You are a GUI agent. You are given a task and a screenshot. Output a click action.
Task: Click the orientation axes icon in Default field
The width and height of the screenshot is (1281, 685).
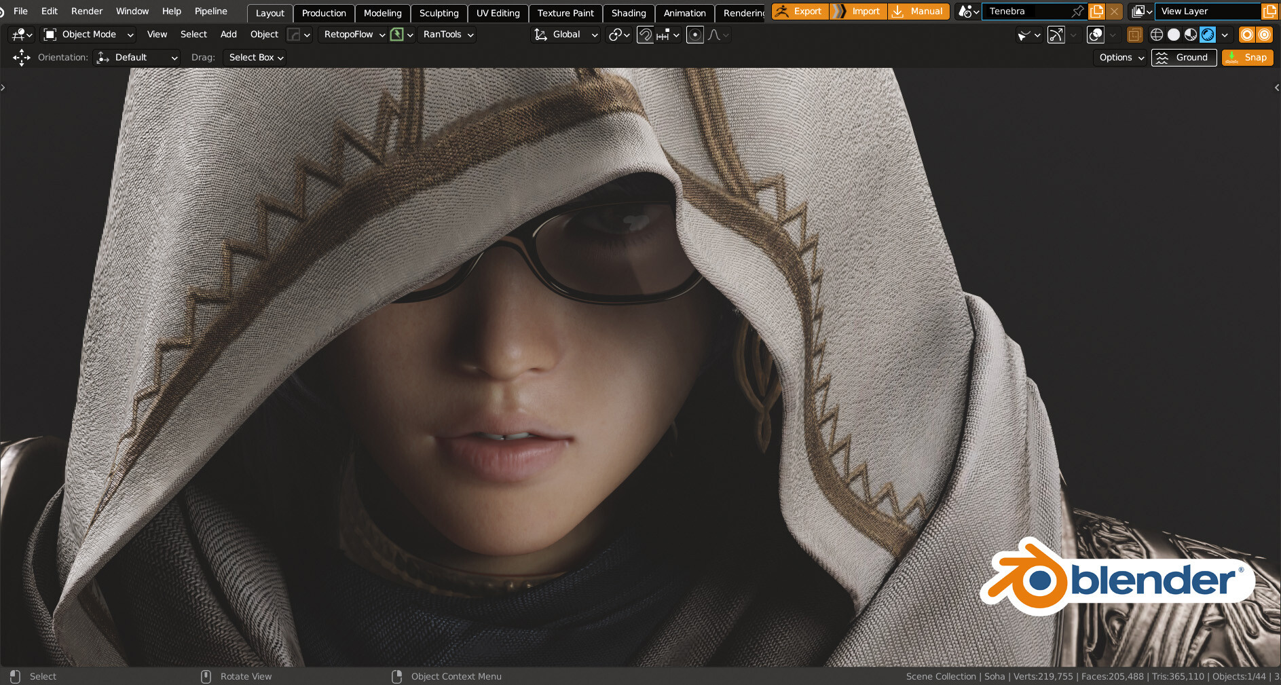pos(103,58)
